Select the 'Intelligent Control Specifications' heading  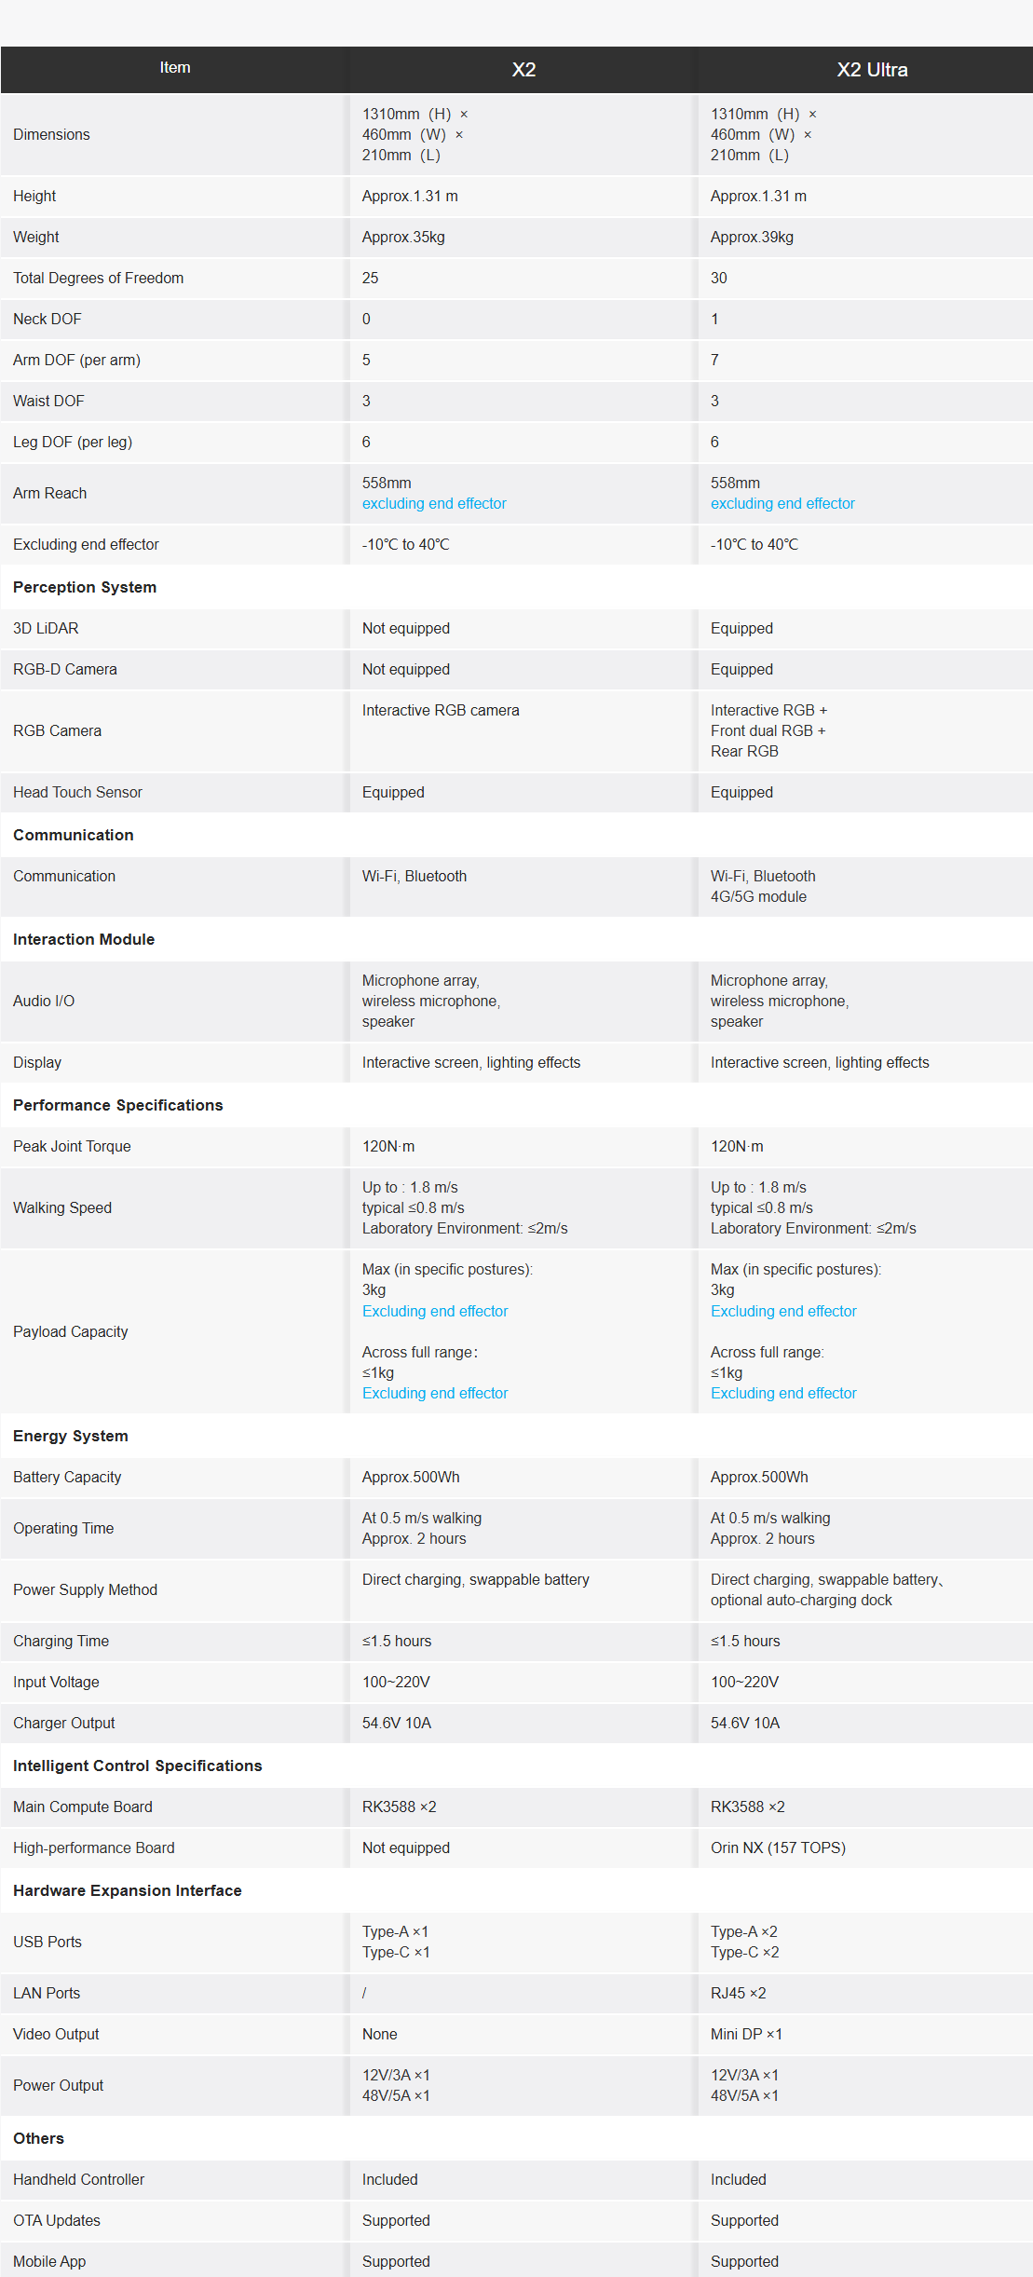(138, 1766)
